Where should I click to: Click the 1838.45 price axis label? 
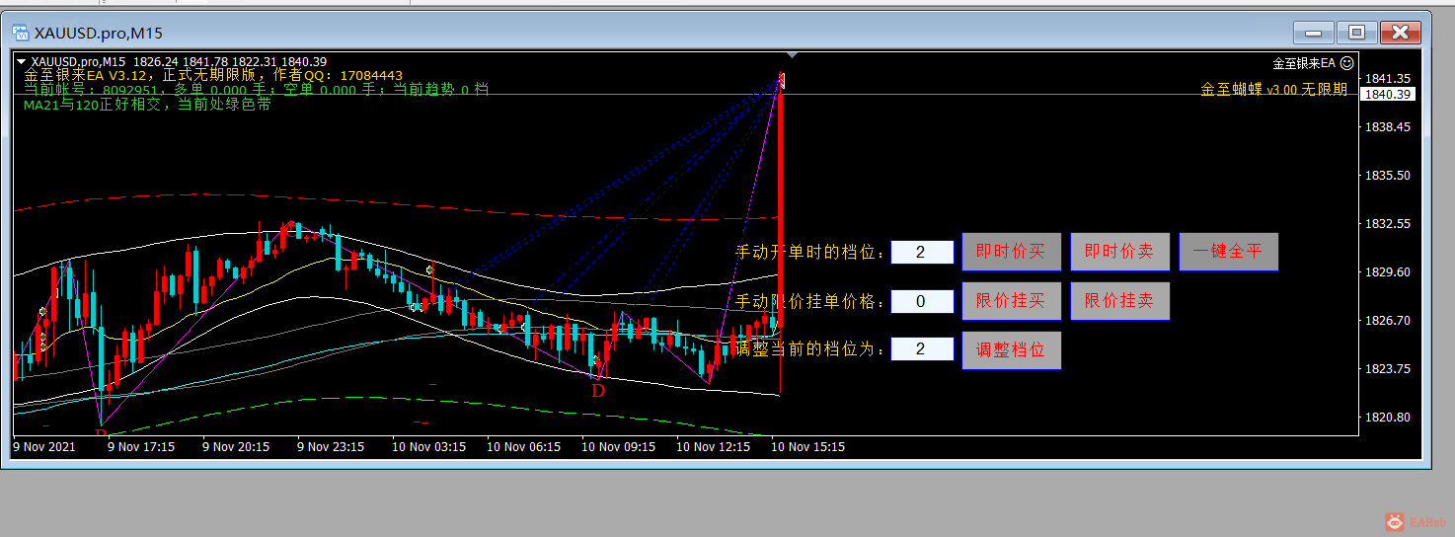tap(1386, 127)
